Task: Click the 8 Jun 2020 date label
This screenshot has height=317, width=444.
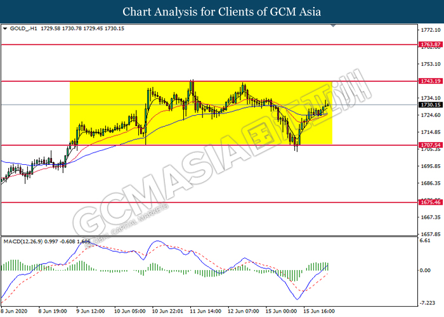Action: pyautogui.click(x=14, y=311)
